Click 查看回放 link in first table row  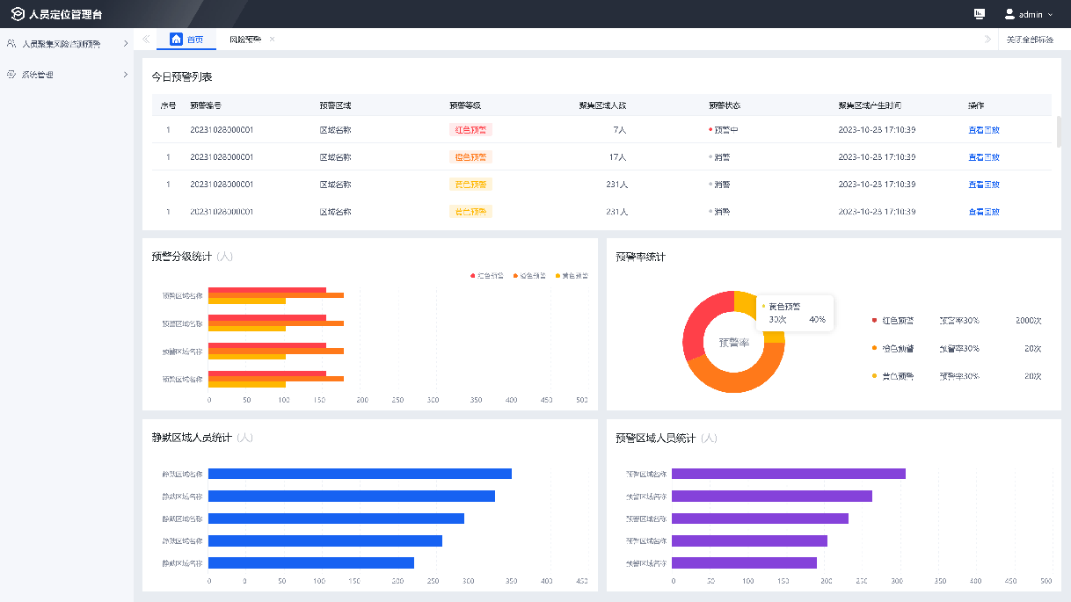tap(983, 130)
